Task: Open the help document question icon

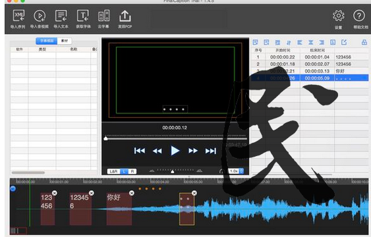Action: (x=359, y=16)
